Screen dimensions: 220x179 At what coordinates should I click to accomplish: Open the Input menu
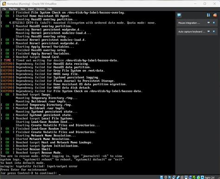click(x=31, y=9)
